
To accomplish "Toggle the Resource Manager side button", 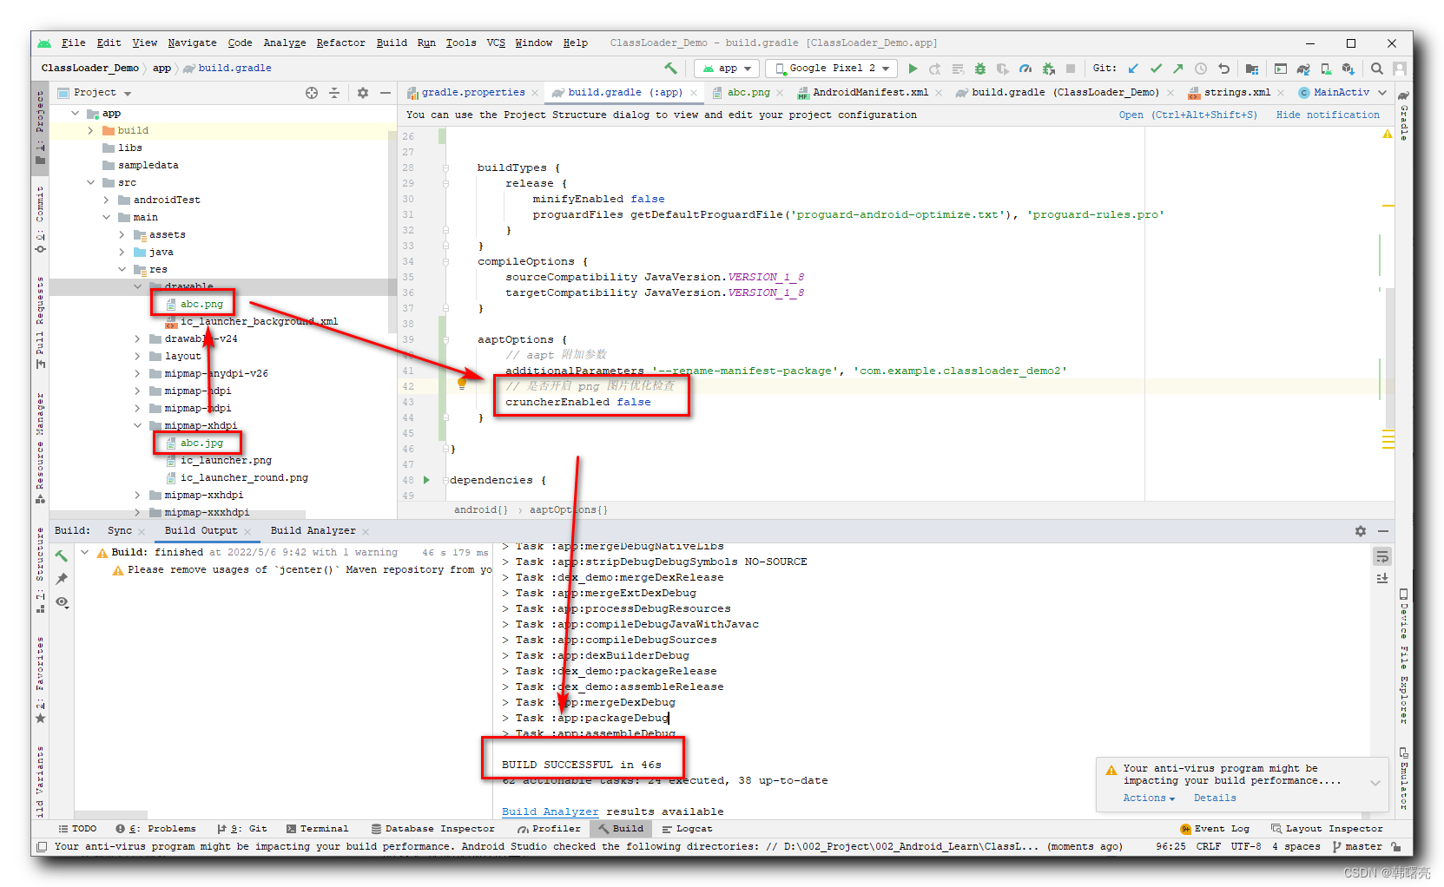I will tap(40, 447).
